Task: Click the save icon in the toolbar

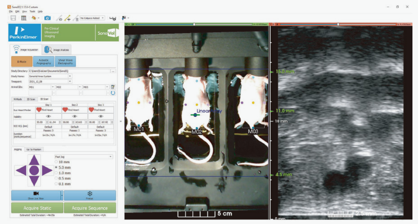Action: tap(13, 18)
